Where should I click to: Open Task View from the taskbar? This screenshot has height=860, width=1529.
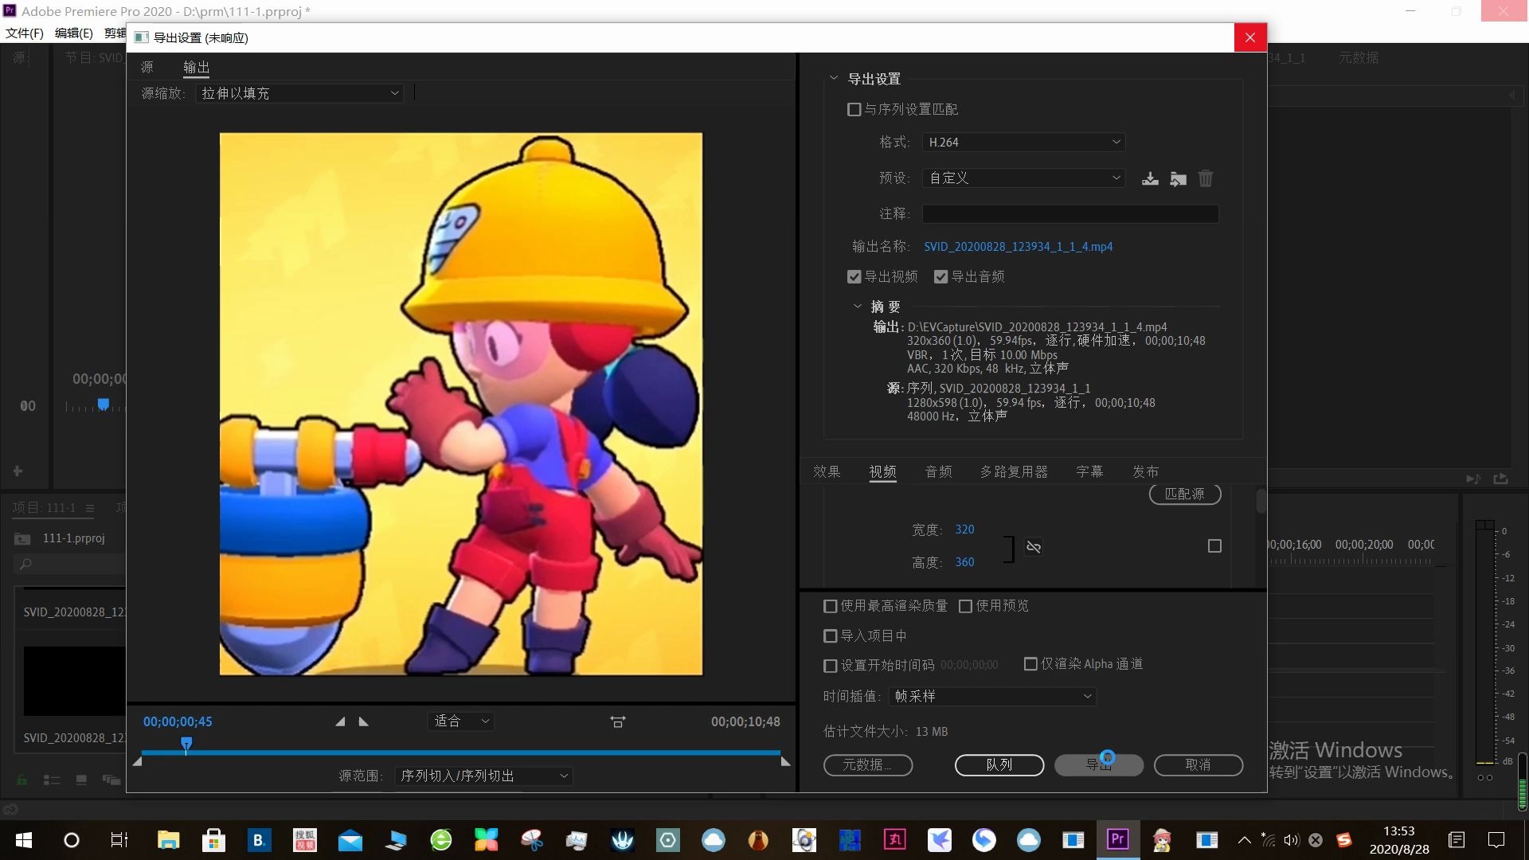coord(119,839)
